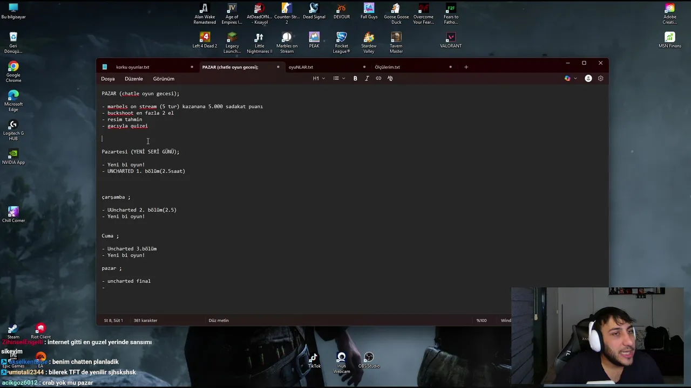Viewport: 691px width, 388px height.
Task: Select the Rocket League desktop icon
Action: pos(342,43)
